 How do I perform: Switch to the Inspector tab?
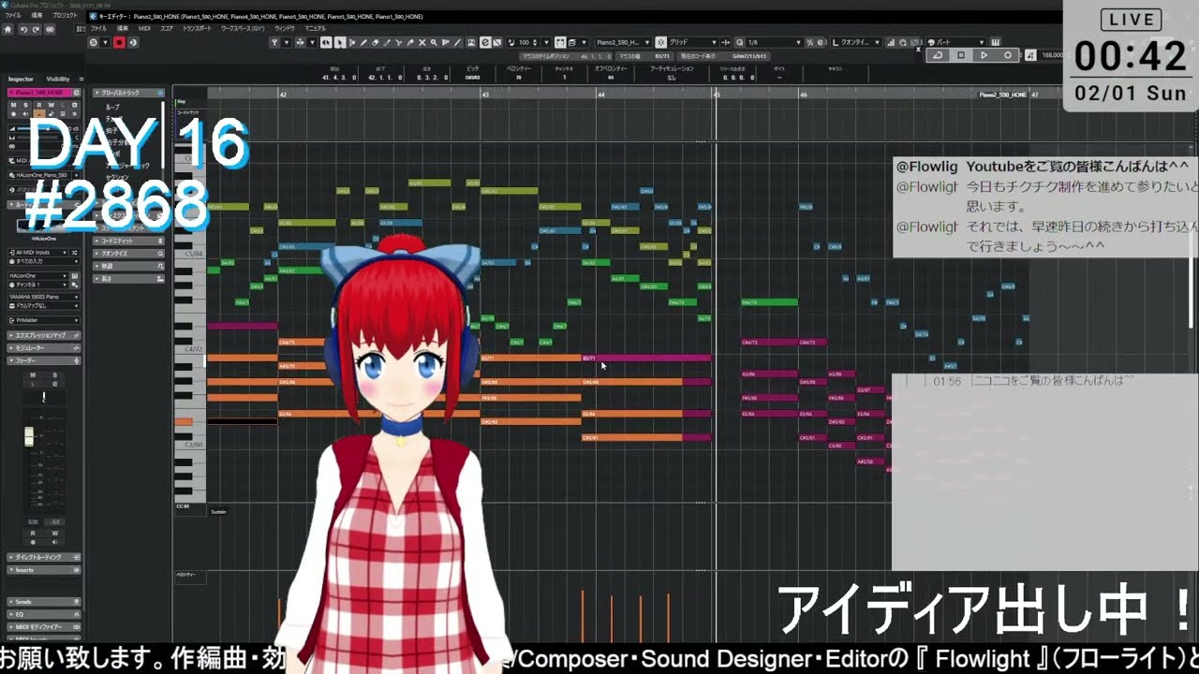click(x=22, y=80)
